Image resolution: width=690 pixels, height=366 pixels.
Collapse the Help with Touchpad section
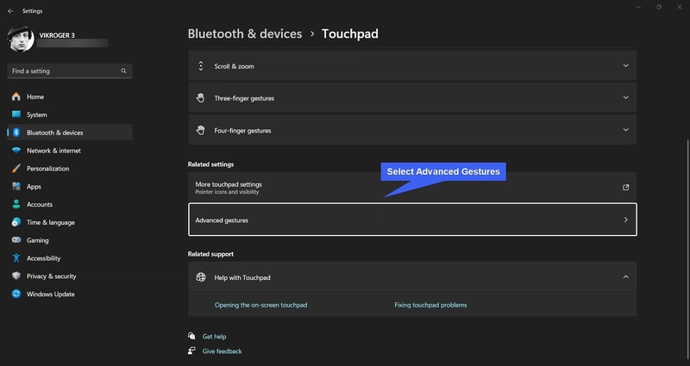[625, 277]
